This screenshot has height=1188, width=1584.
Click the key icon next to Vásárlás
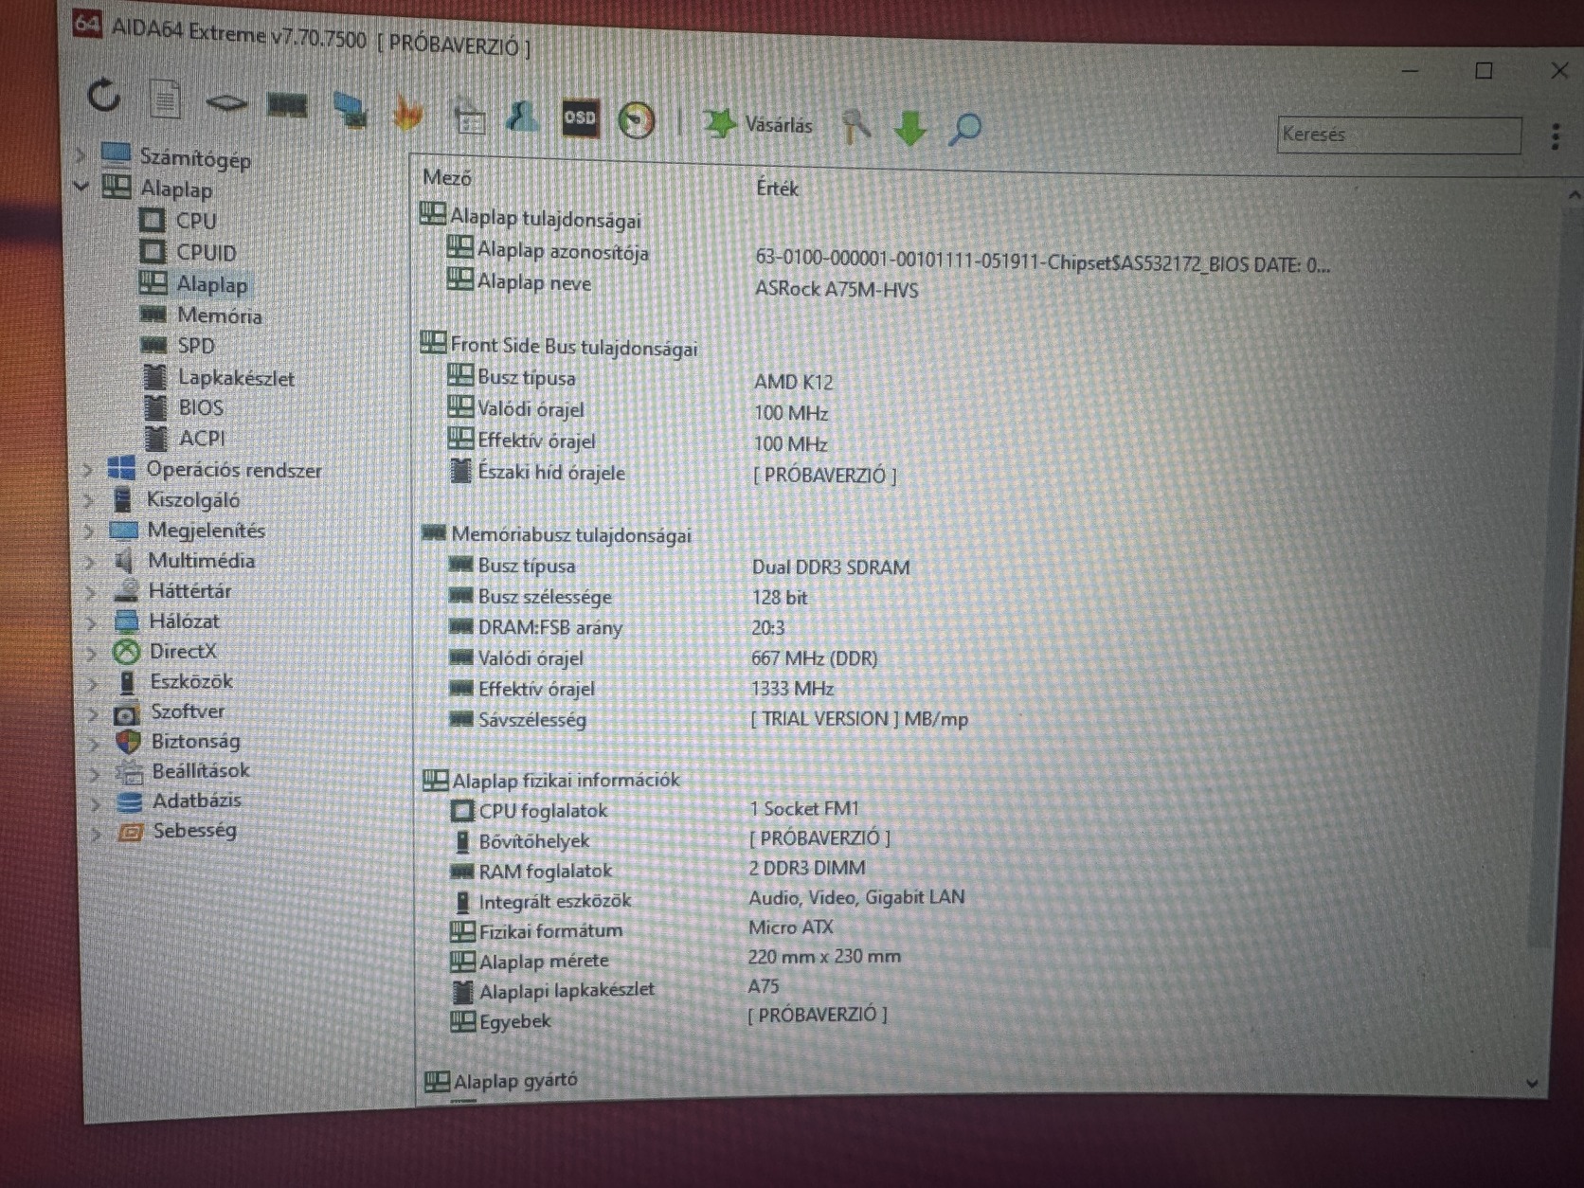856,126
